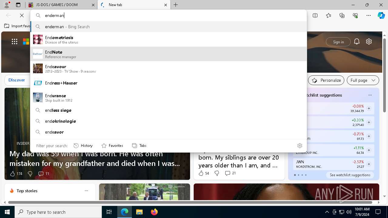Image resolution: width=388 pixels, height=218 pixels.
Task: Open the tab actions menu icon
Action: pos(18,5)
